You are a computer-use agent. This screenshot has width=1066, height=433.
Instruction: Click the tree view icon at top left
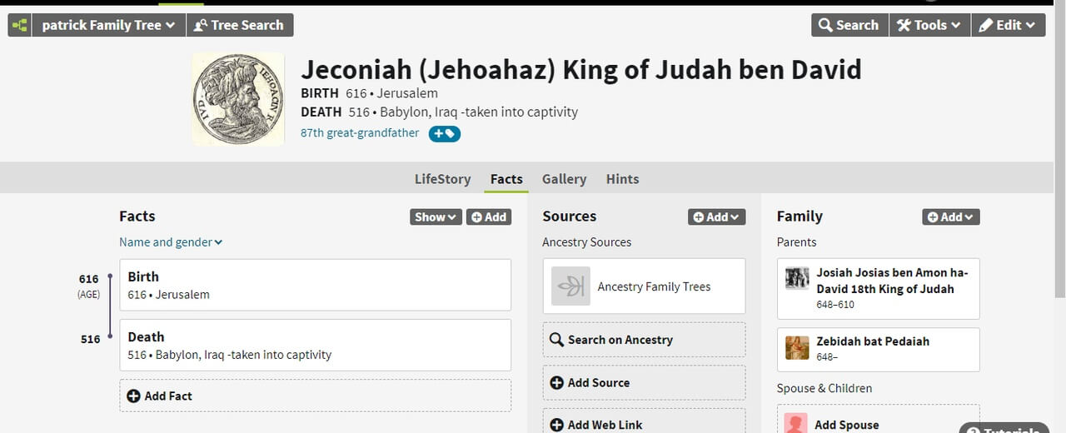click(x=19, y=25)
